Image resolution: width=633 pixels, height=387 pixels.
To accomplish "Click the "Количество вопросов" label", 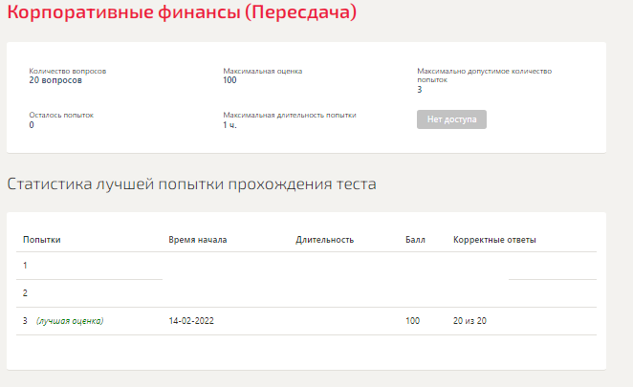I will 67,71.
